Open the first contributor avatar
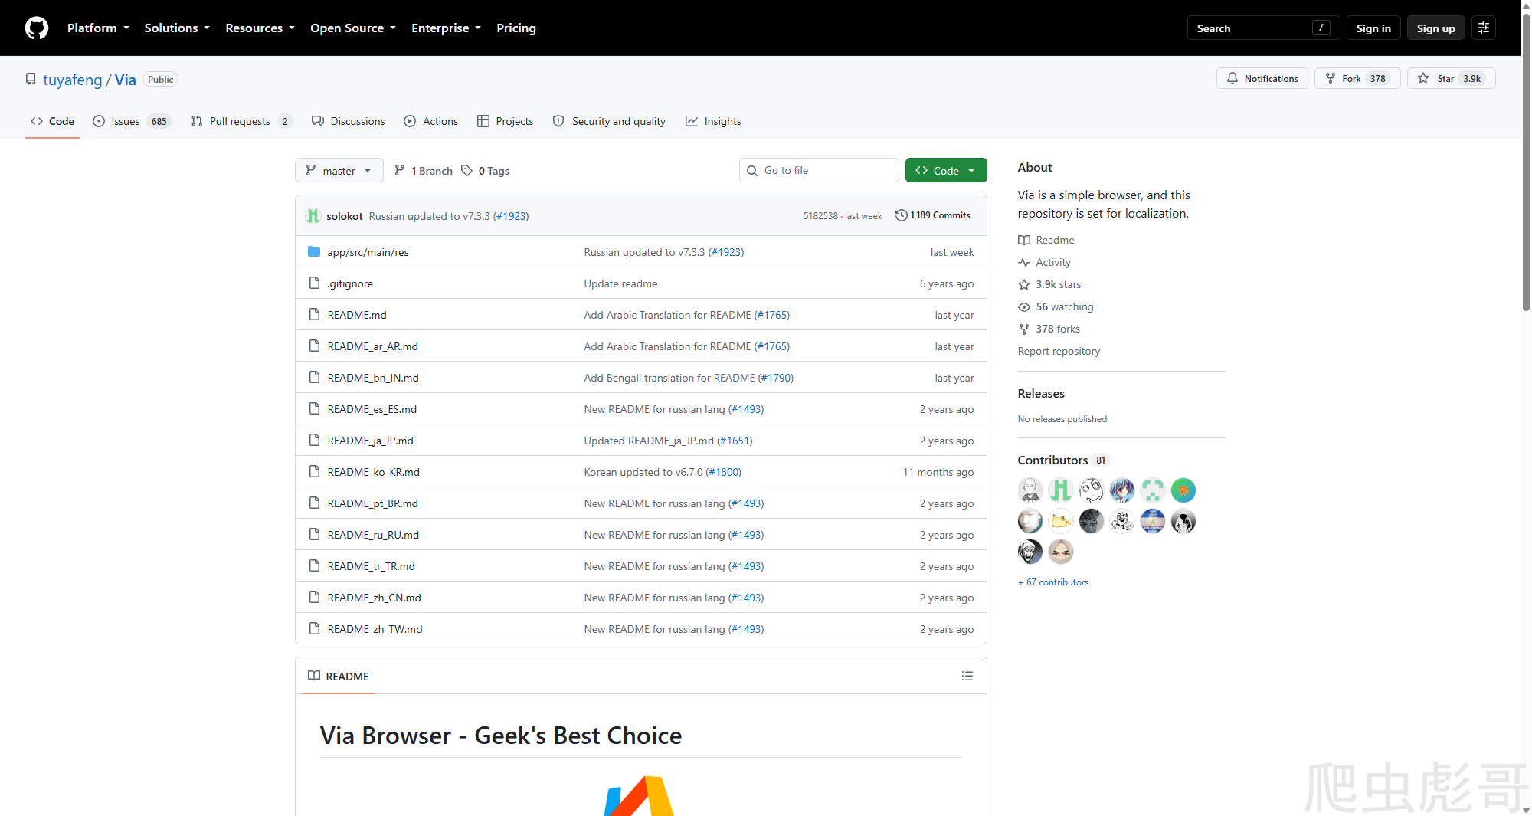This screenshot has height=816, width=1532. [x=1030, y=490]
